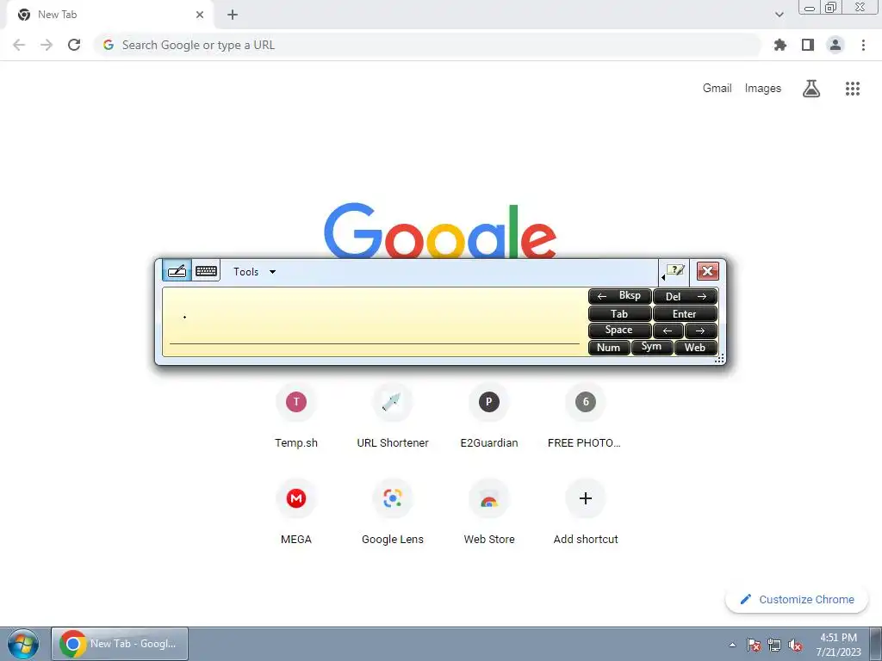Screen dimensions: 882x661
Task: Click the yellow handwriting writing area
Action: 374,322
